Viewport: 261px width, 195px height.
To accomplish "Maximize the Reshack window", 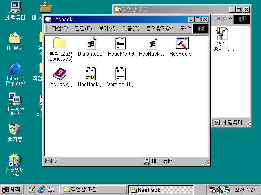I will pos(198,19).
